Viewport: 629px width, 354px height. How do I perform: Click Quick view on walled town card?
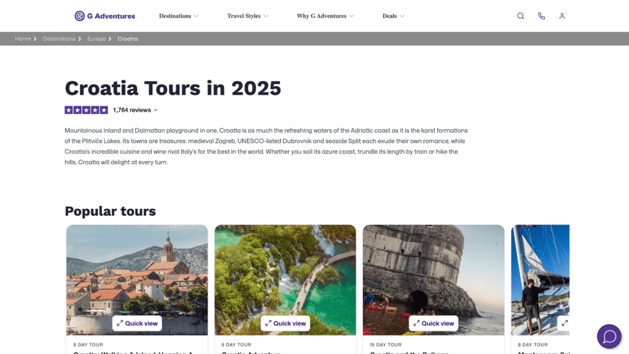click(137, 323)
